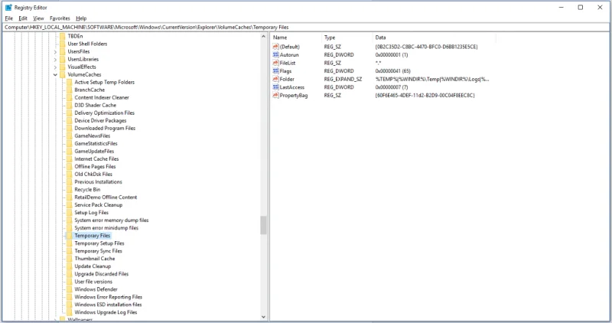Collapse the VolumeCaches key
The image size is (612, 323).
coord(55,74)
